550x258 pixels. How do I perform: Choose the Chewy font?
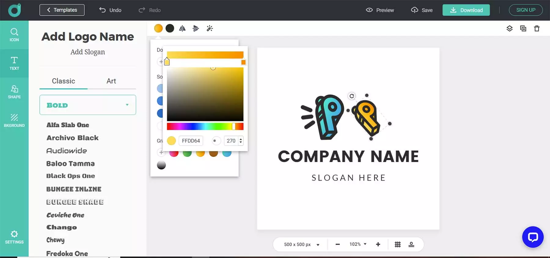[56, 240]
